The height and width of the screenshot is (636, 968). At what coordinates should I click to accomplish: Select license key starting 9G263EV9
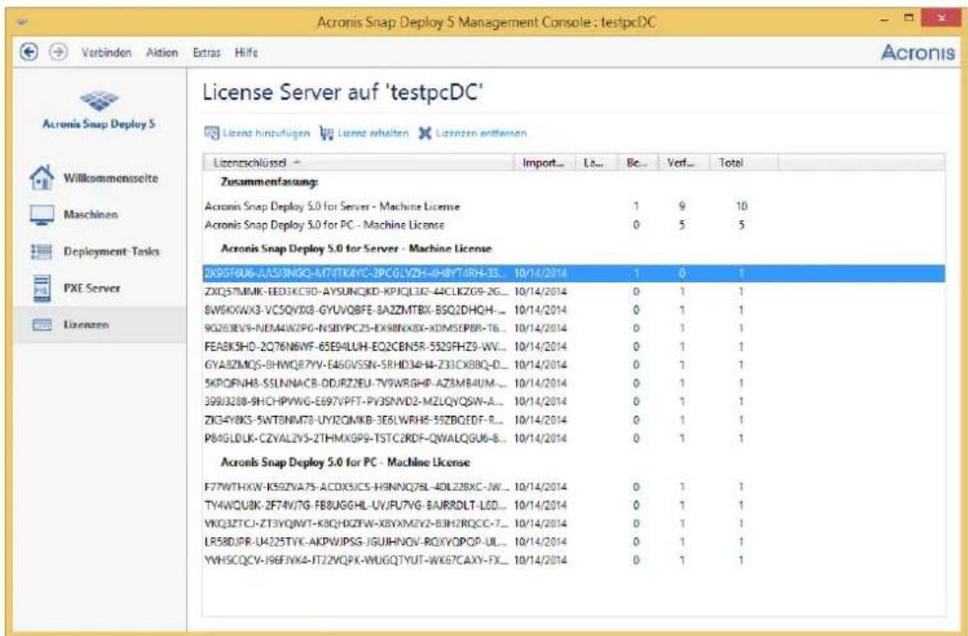tap(573, 328)
